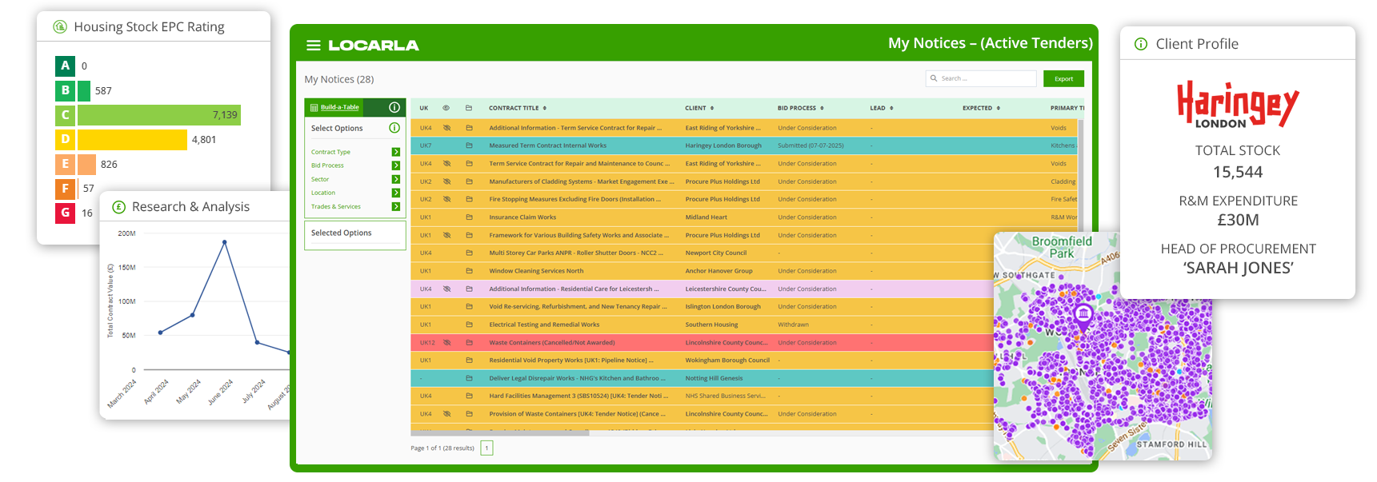Toggle visibility for Framework for Various Building Safety row
Image resolution: width=1377 pixels, height=482 pixels.
coord(447,235)
